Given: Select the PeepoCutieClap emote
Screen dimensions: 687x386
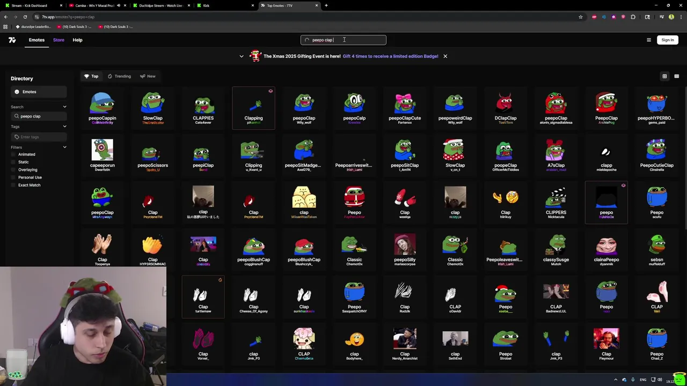Looking at the screenshot, I should click(656, 155).
